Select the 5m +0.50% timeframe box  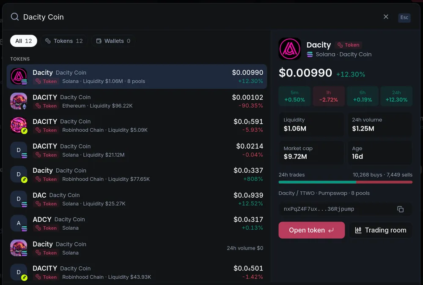pos(294,96)
